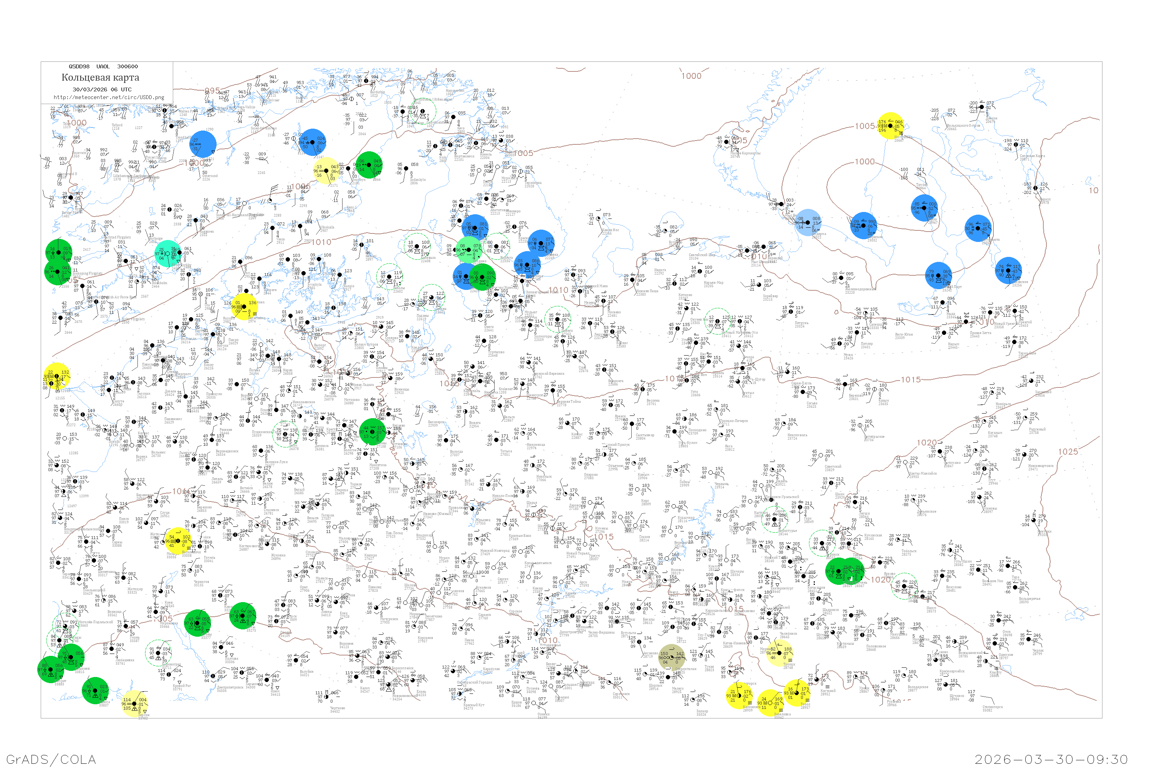Click the turquoise station circle in Sweden
1152x768 pixels.
[x=167, y=253]
